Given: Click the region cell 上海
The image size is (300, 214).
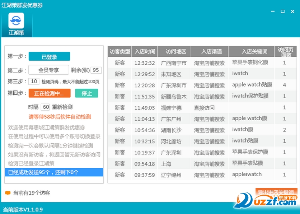Looking at the screenshot, I should coord(166,164).
